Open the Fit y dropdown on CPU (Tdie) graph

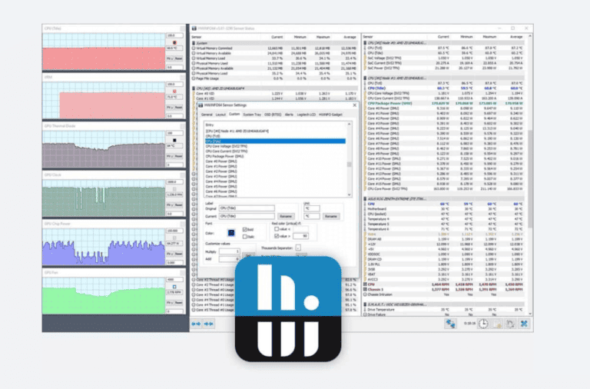tap(170, 58)
